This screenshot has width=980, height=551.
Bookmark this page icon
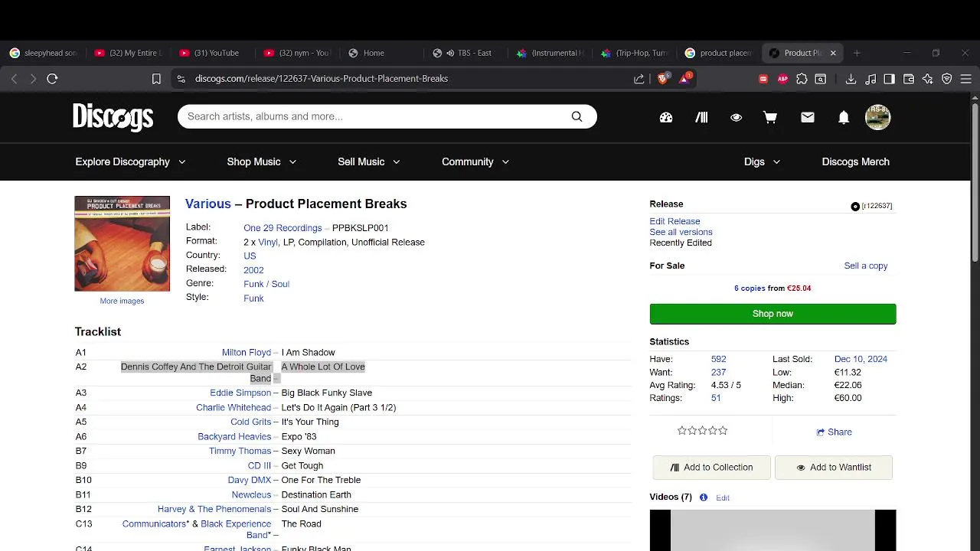[x=156, y=78]
